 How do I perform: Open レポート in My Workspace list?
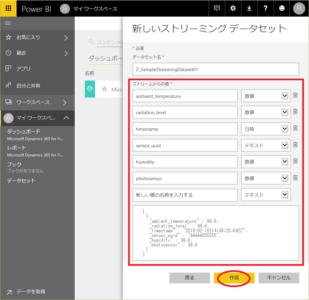(17, 148)
